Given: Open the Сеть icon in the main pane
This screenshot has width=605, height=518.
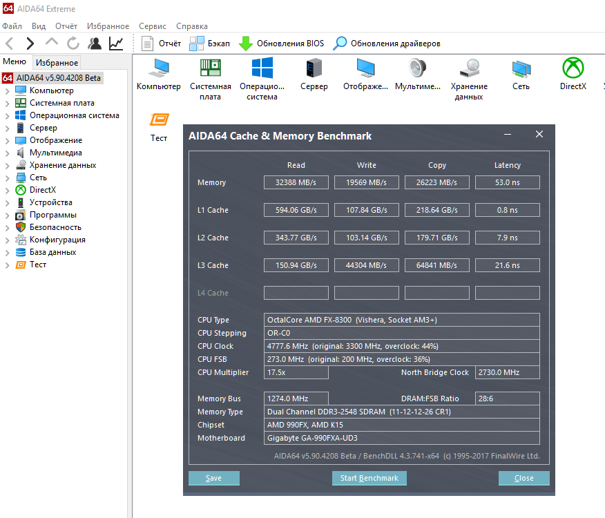Looking at the screenshot, I should (521, 75).
